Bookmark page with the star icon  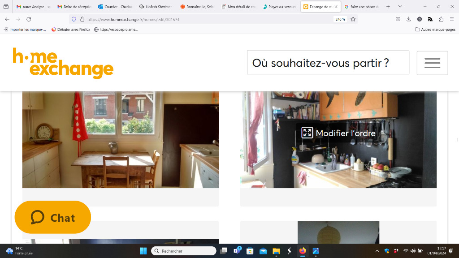coord(353,19)
